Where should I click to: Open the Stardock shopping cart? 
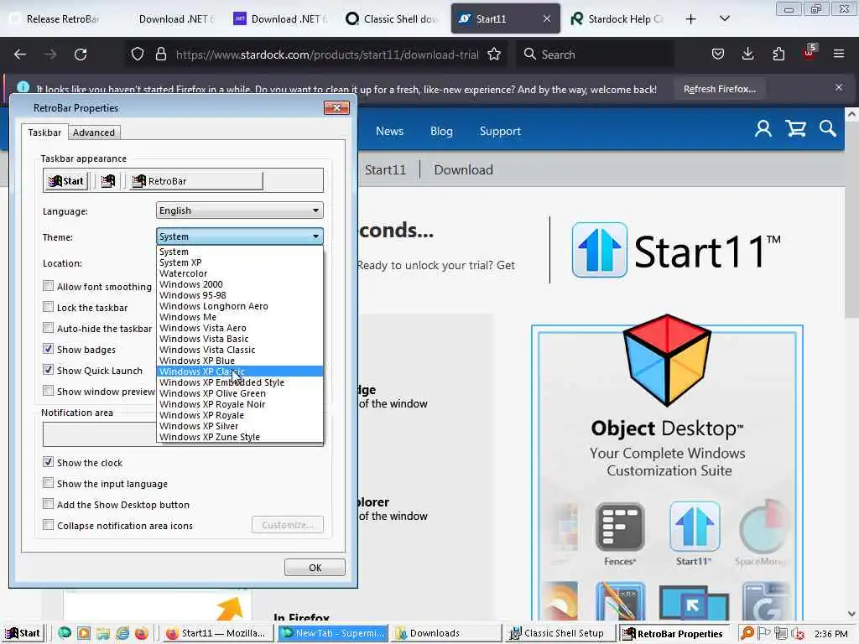[x=795, y=129]
